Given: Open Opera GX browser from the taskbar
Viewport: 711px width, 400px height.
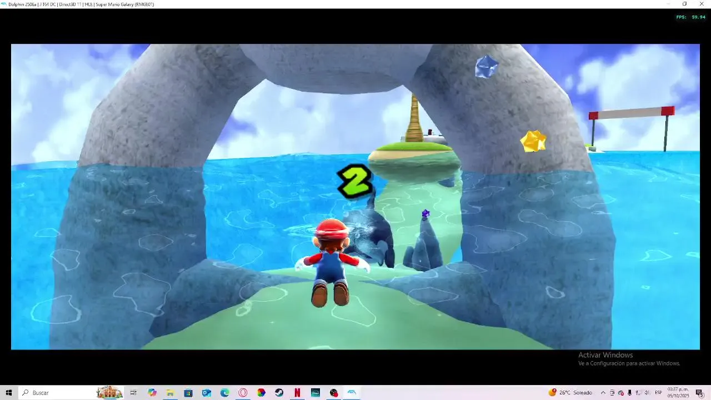Looking at the screenshot, I should tap(243, 393).
